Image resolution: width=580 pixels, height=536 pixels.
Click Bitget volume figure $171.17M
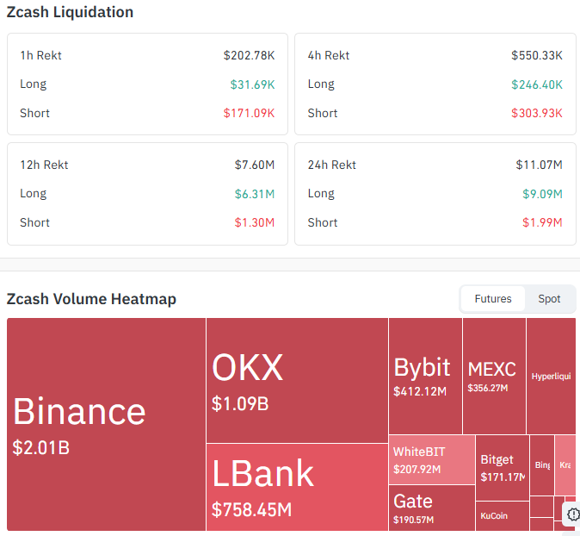tap(503, 477)
